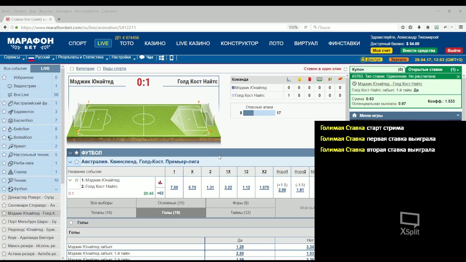The height and width of the screenshot is (262, 466).
Task: Switch to the Все события tab
Action: pos(15,68)
